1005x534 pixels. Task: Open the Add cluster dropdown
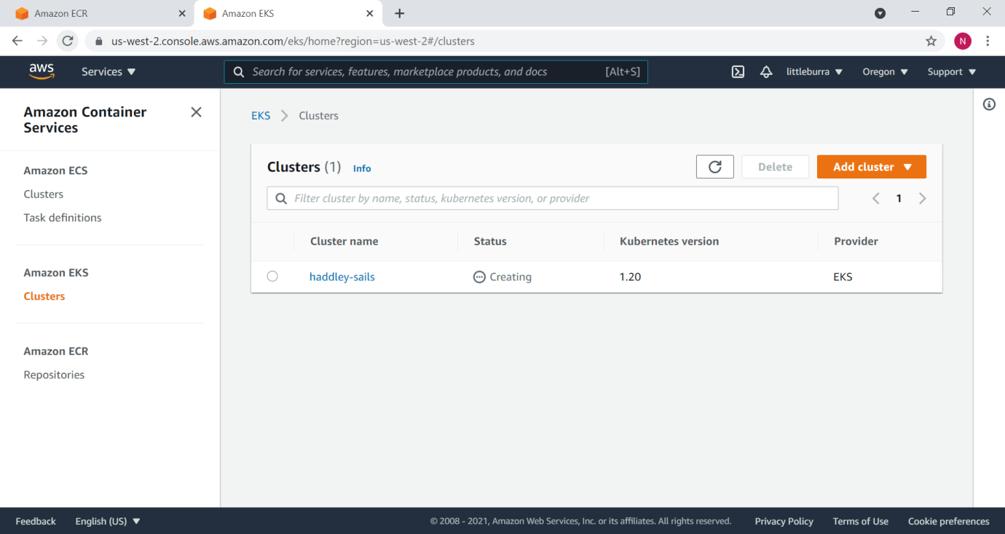pos(872,167)
